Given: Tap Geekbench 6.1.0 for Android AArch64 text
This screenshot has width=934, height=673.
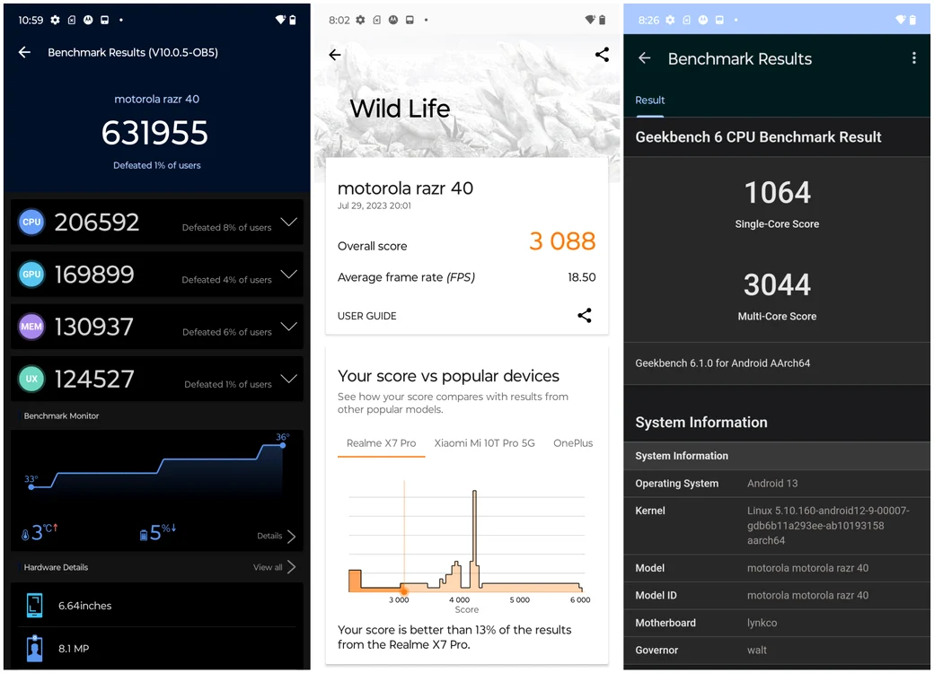Looking at the screenshot, I should click(x=723, y=363).
